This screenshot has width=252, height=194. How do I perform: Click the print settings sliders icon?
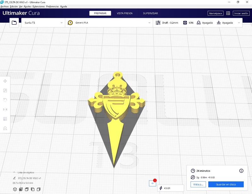(158, 23)
